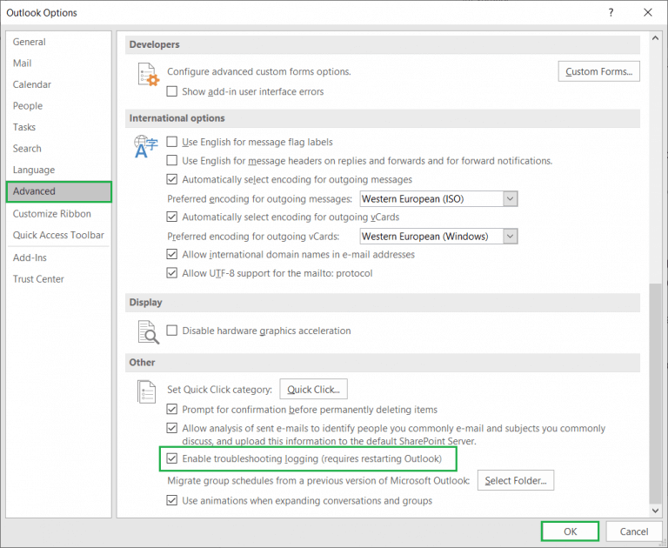Viewport: 668px width, 548px height.
Task: Cancel the Outlook Options dialog
Action: tap(634, 531)
